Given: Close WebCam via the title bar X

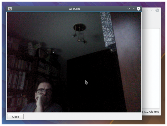Looking at the screenshot, I should click(138, 9).
